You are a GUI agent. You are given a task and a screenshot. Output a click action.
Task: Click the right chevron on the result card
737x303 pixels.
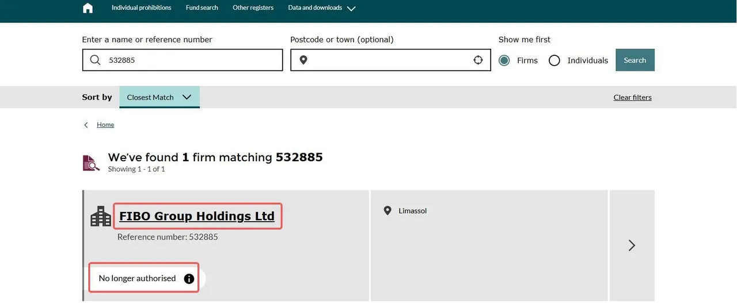pyautogui.click(x=632, y=245)
